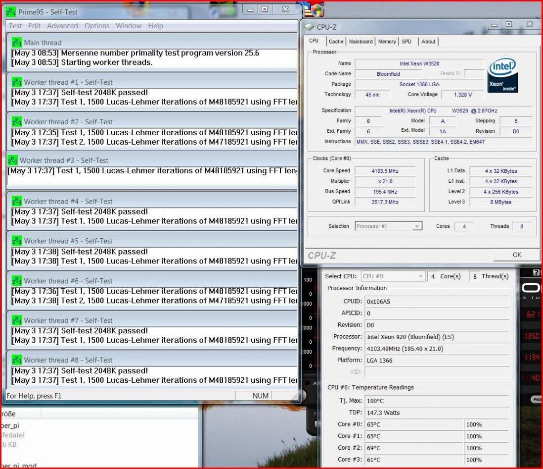Open the Options menu in Prime95
Screen dimensions: 543x469
[x=96, y=26]
